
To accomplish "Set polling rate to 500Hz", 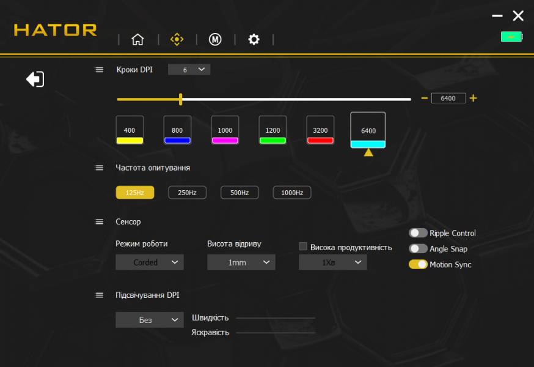I will pyautogui.click(x=240, y=192).
